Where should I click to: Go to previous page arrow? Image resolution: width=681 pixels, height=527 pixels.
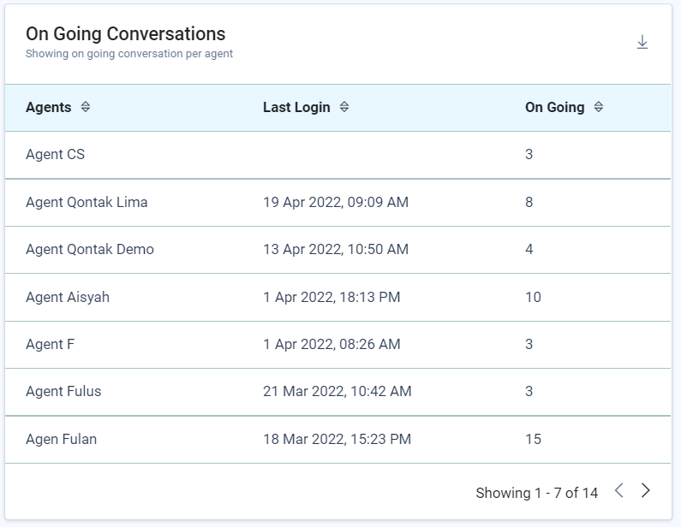(618, 490)
